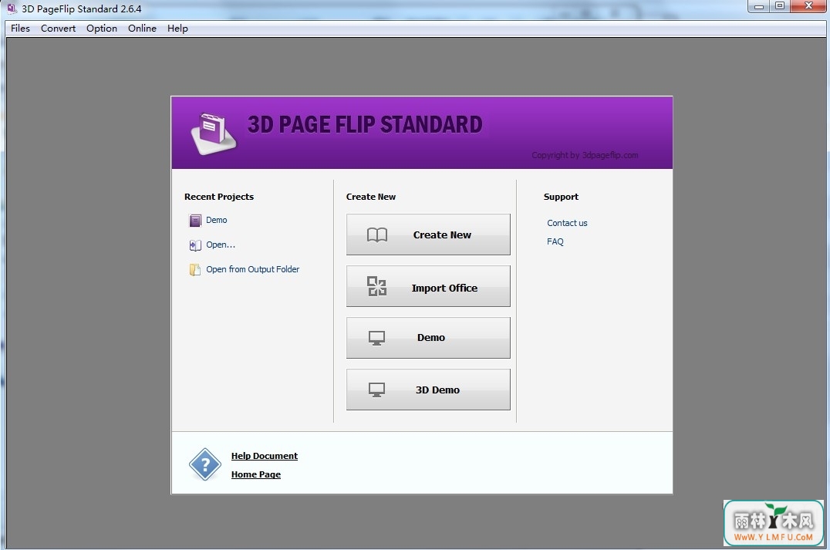This screenshot has width=830, height=550.
Task: Click Open from Output Folder link
Action: pos(252,269)
